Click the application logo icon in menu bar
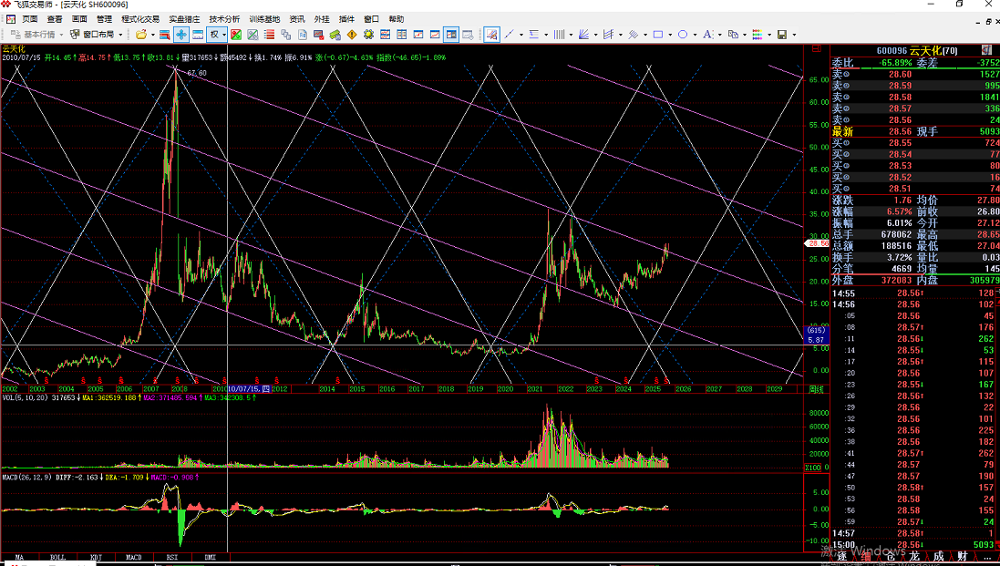Image resolution: width=1000 pixels, height=566 pixels. coord(11,19)
